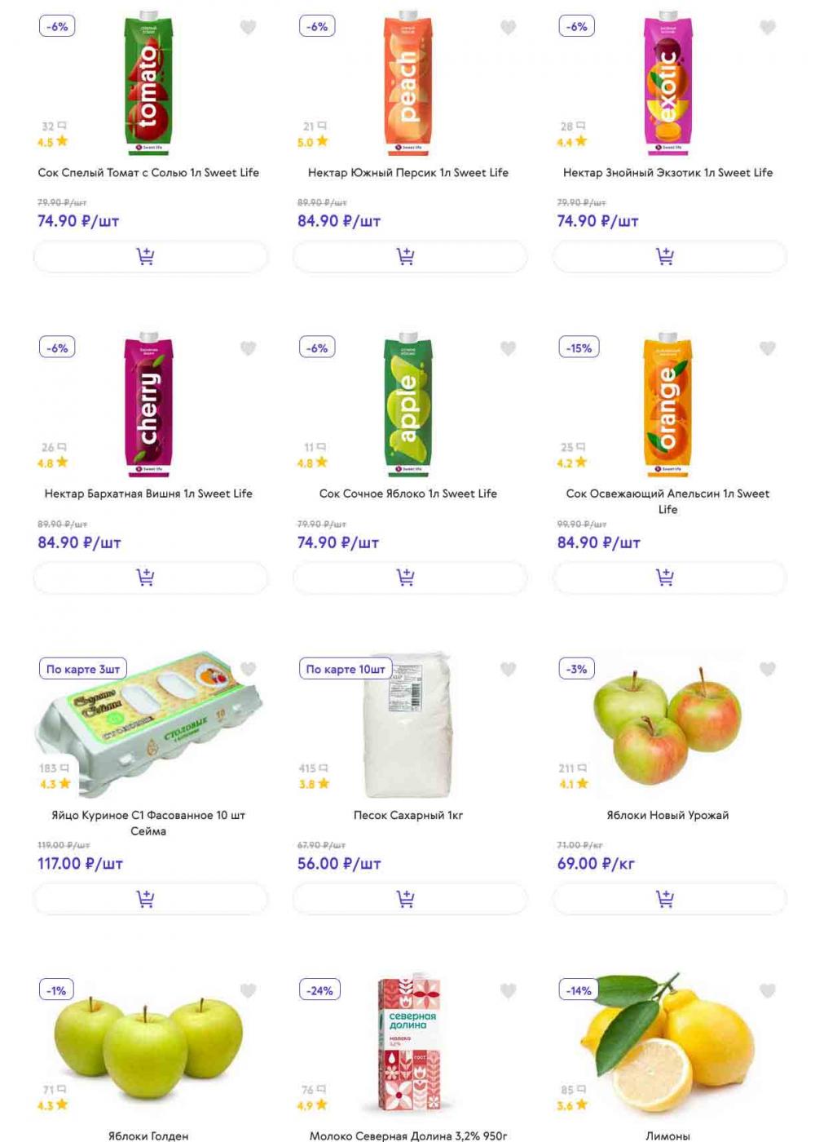This screenshot has width=815, height=1142.
Task: Add Сейма eggs to cart
Action: 150,899
